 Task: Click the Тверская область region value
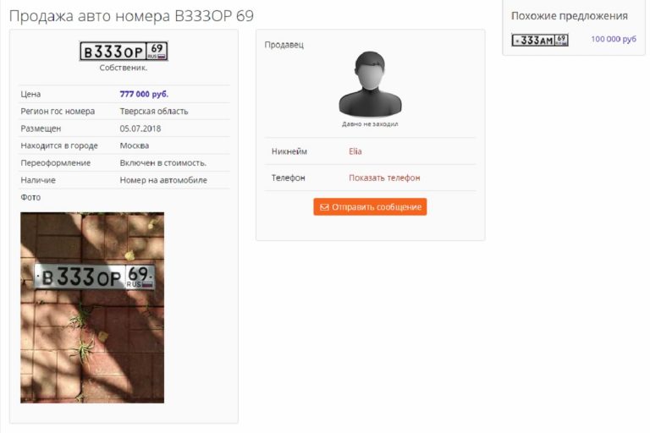[154, 111]
